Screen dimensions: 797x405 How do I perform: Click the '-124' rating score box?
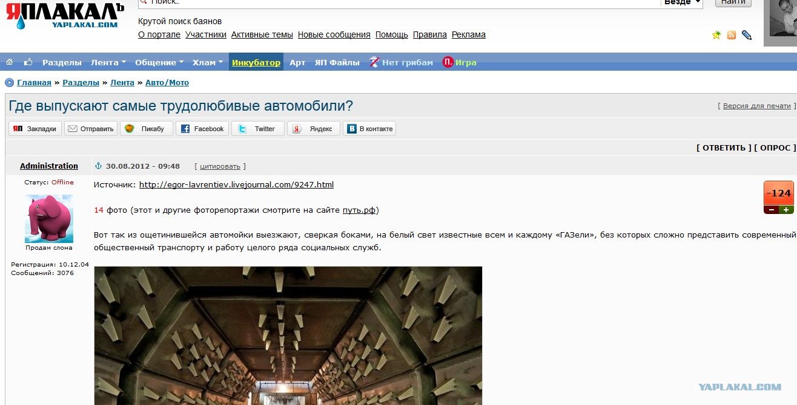pyautogui.click(x=779, y=193)
